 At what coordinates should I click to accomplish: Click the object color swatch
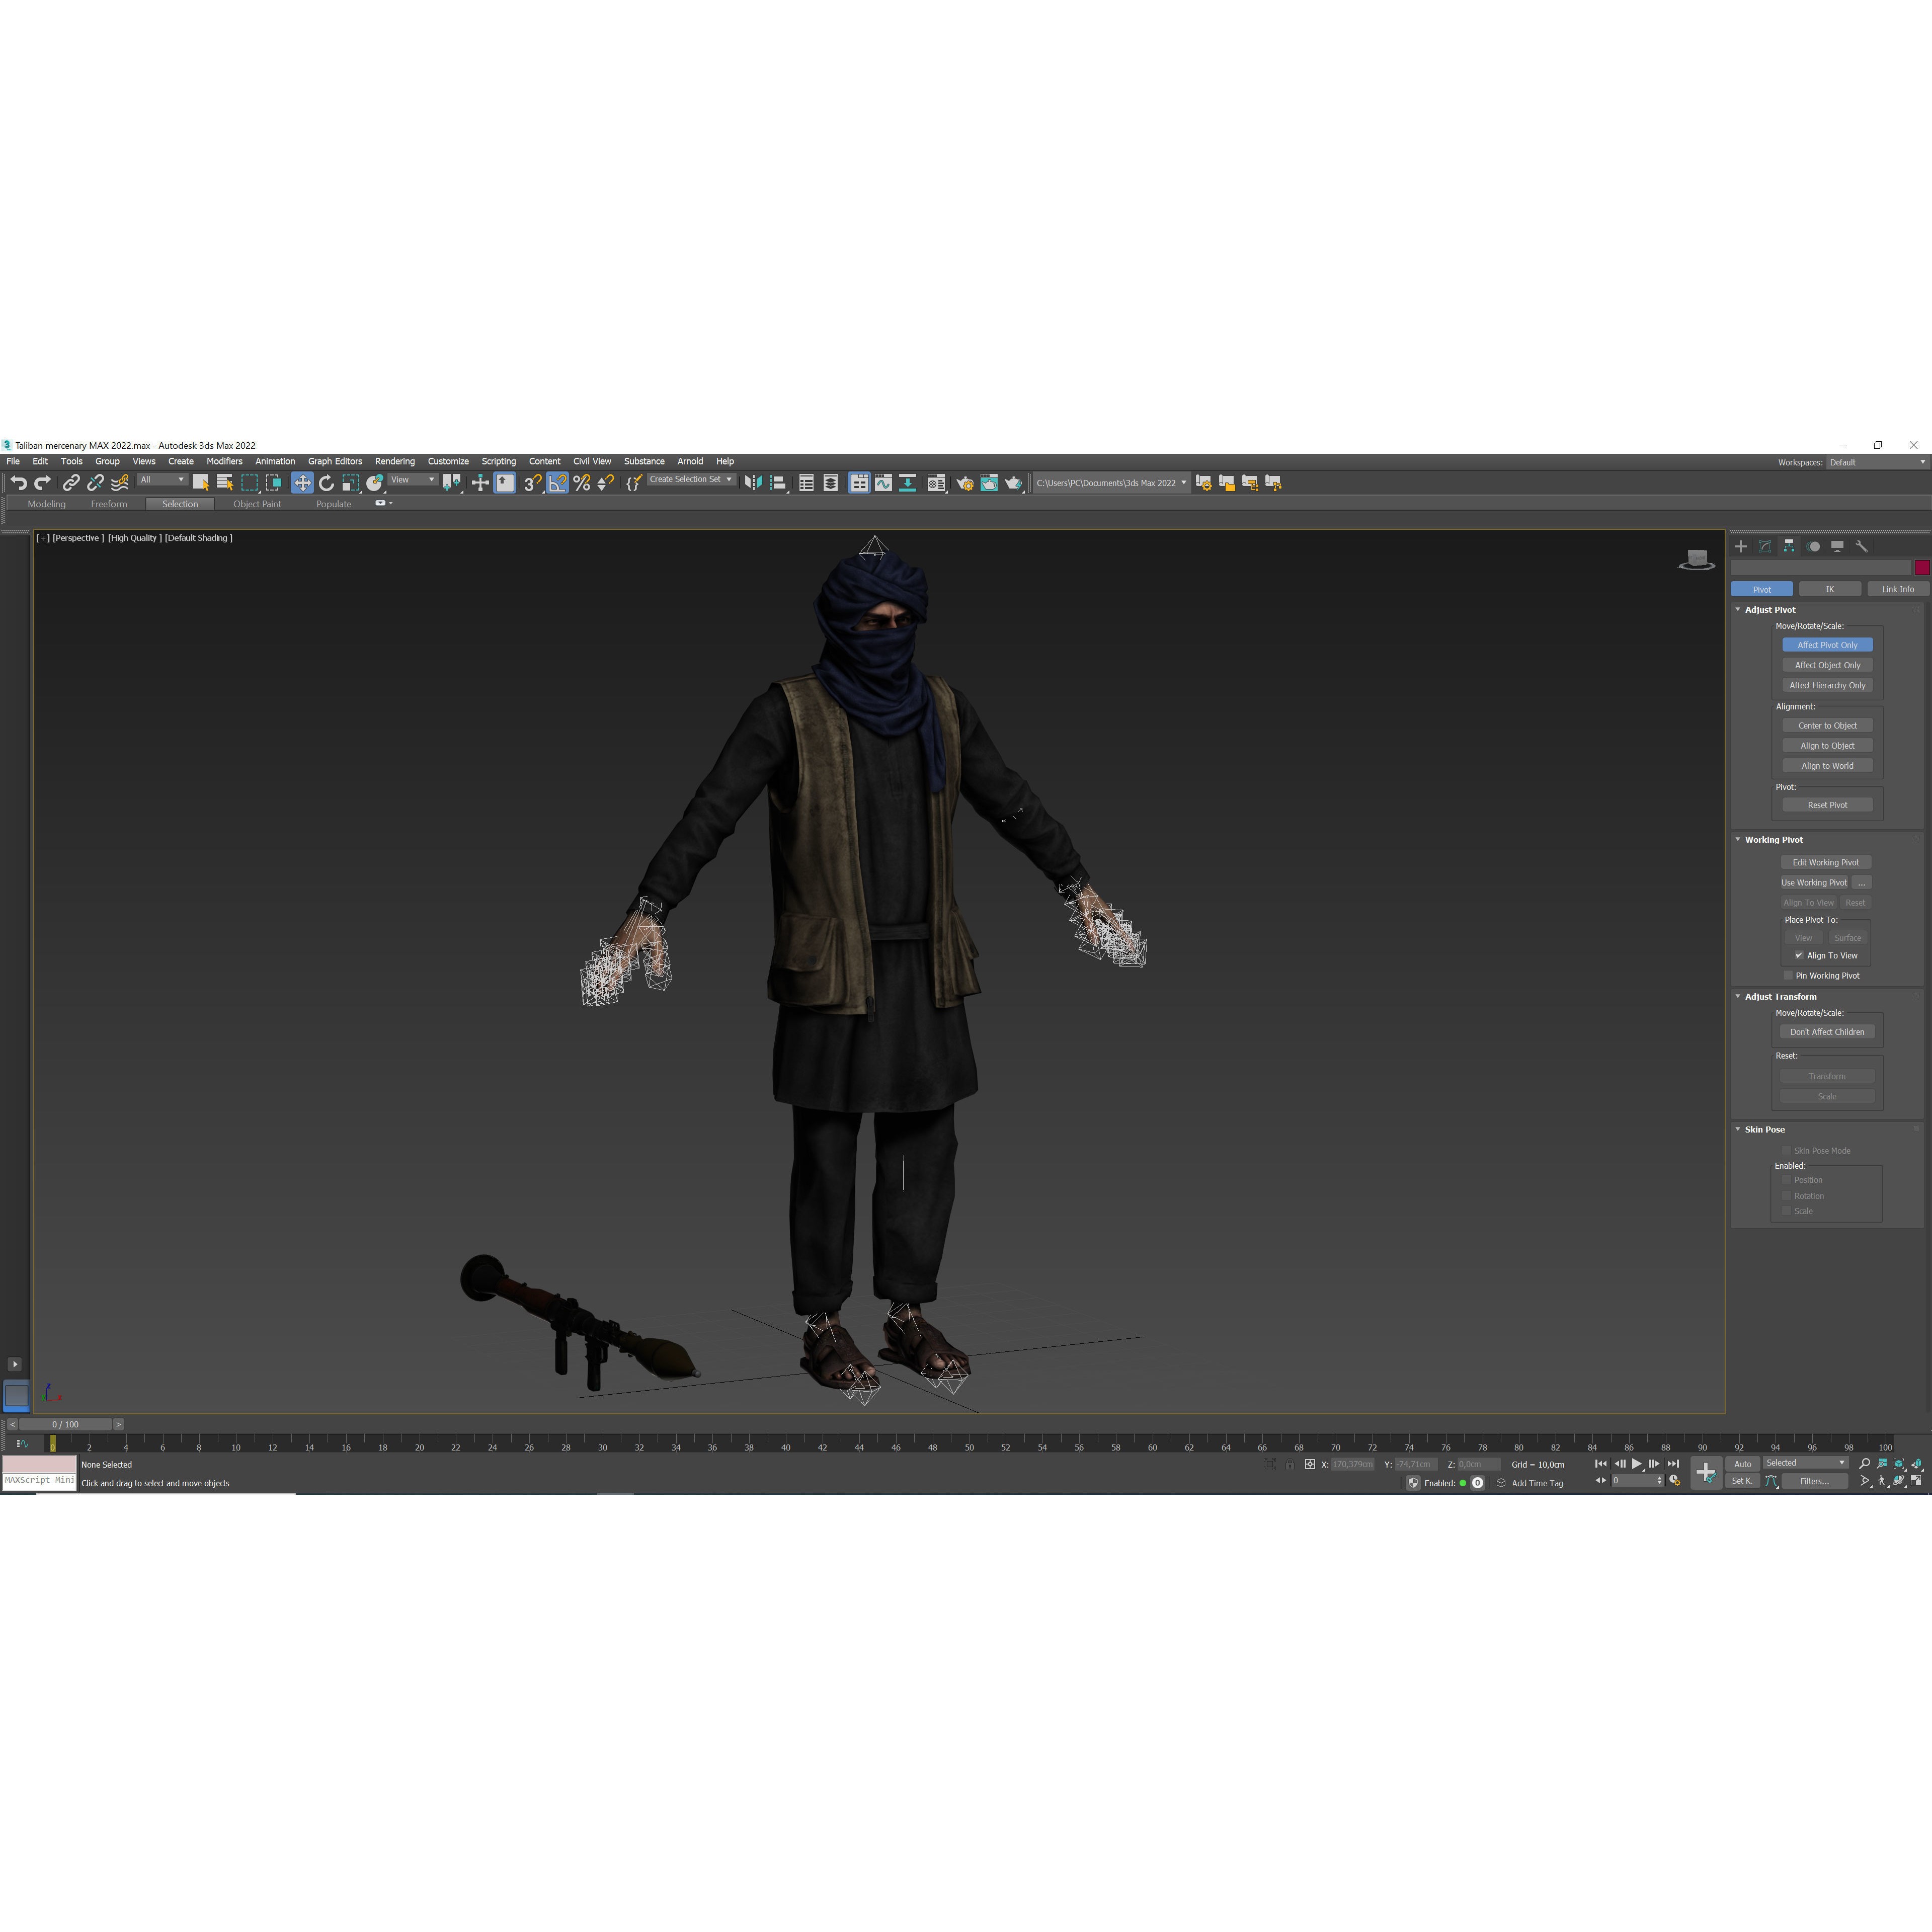[x=1921, y=567]
